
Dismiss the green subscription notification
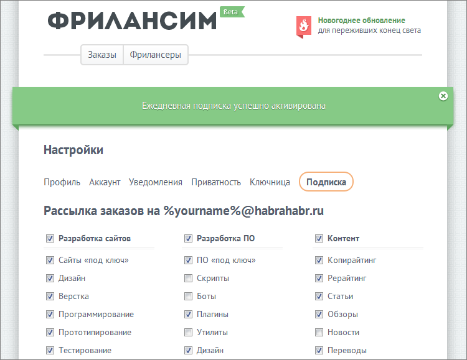click(x=443, y=96)
